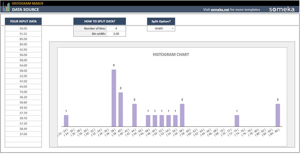Select input cell with value 36.20
This screenshot has height=154, width=300.
tap(23, 97)
